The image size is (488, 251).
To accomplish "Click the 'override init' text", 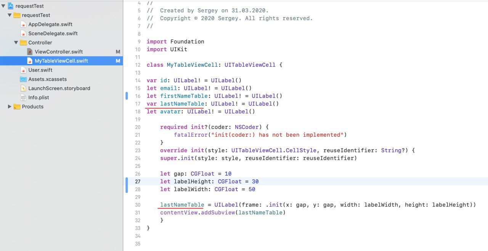I will [182, 150].
